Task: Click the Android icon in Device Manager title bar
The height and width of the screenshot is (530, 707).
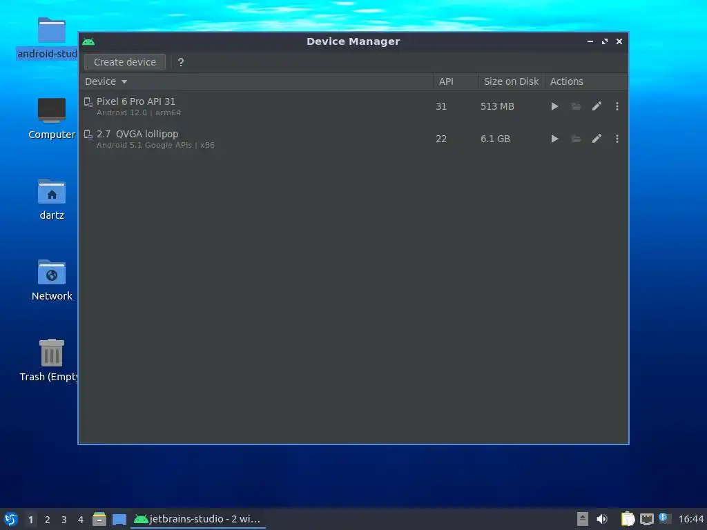Action: (88, 42)
